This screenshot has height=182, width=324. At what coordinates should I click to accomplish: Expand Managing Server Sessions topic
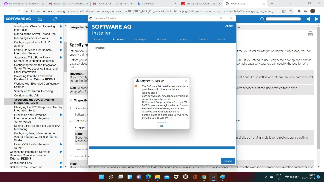(61, 38)
